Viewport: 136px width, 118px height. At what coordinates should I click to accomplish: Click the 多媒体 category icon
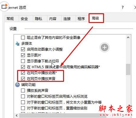(x=17, y=44)
